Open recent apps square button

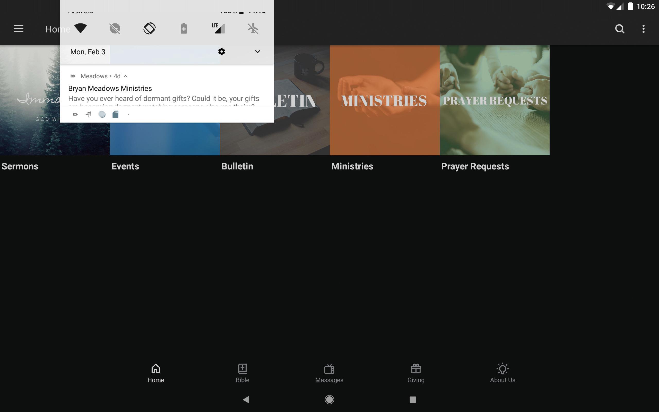(x=413, y=399)
